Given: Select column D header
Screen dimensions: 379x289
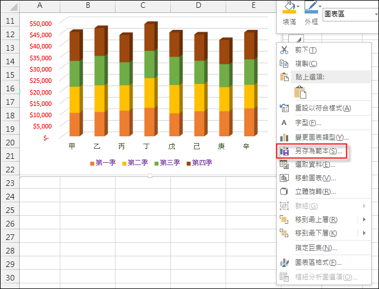Looking at the screenshot, I should (x=198, y=5).
